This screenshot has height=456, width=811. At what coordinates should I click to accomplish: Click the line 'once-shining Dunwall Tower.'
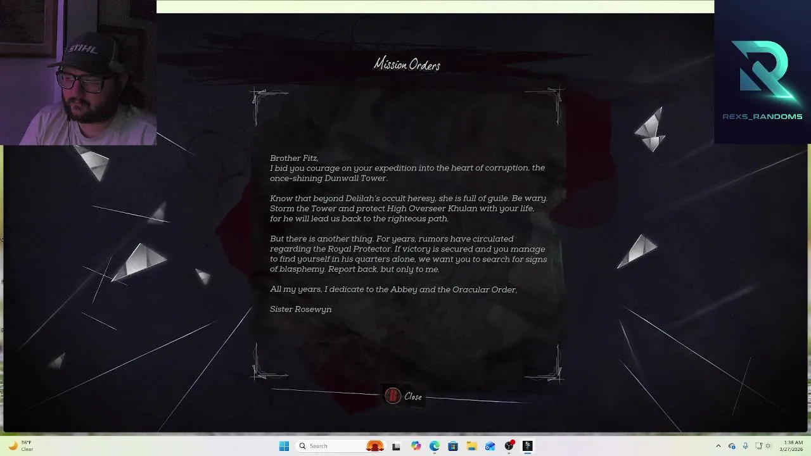[x=329, y=179]
